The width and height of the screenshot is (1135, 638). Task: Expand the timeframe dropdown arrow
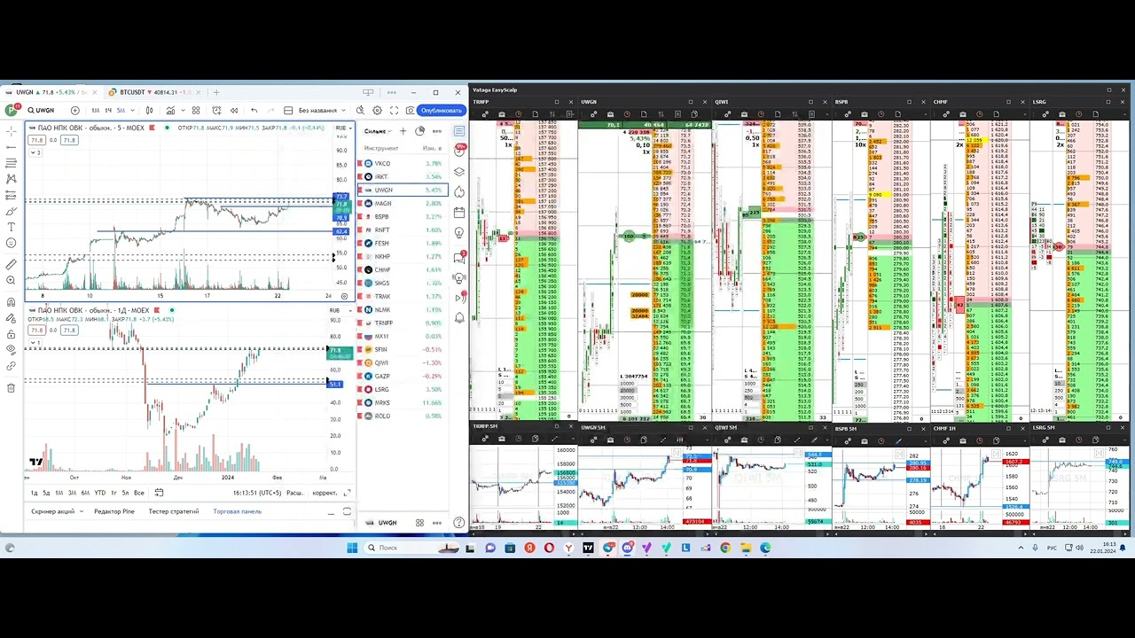tap(131, 110)
